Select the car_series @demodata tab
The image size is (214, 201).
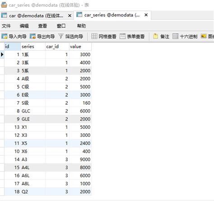point(112,15)
